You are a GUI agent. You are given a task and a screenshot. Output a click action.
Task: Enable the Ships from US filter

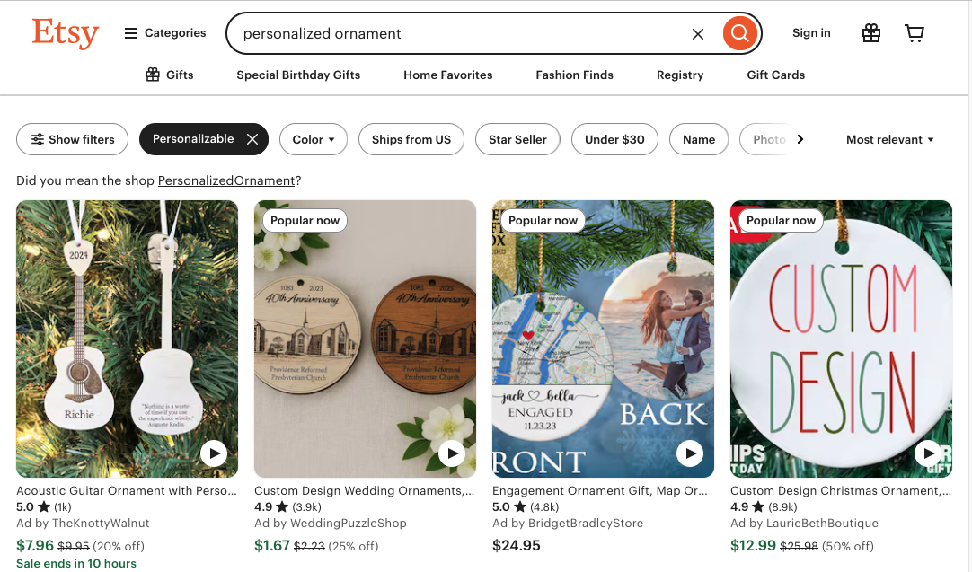click(x=411, y=139)
